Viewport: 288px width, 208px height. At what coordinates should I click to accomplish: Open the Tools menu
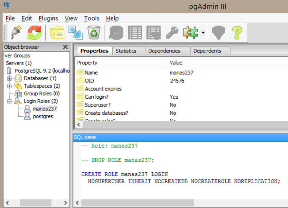(92, 18)
